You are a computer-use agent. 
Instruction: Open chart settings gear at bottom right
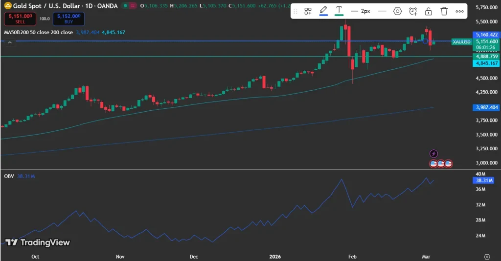point(487,257)
